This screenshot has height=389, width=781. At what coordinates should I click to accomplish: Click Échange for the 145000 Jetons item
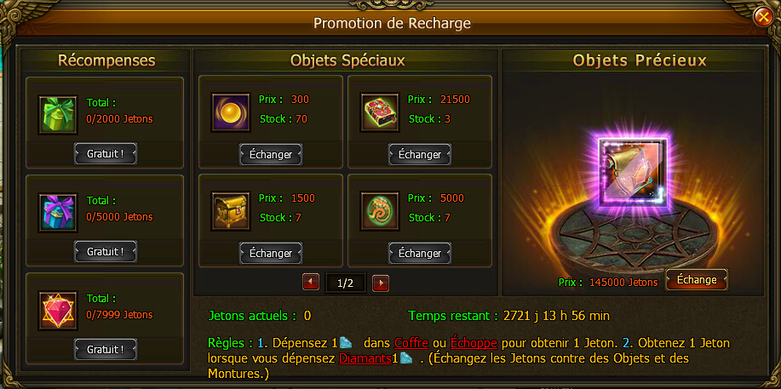point(697,279)
